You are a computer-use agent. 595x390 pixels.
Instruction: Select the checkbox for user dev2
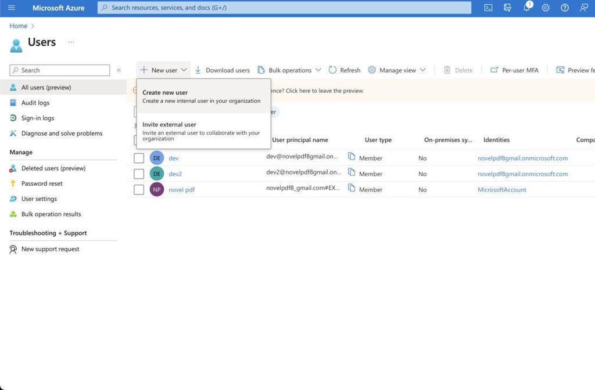139,174
